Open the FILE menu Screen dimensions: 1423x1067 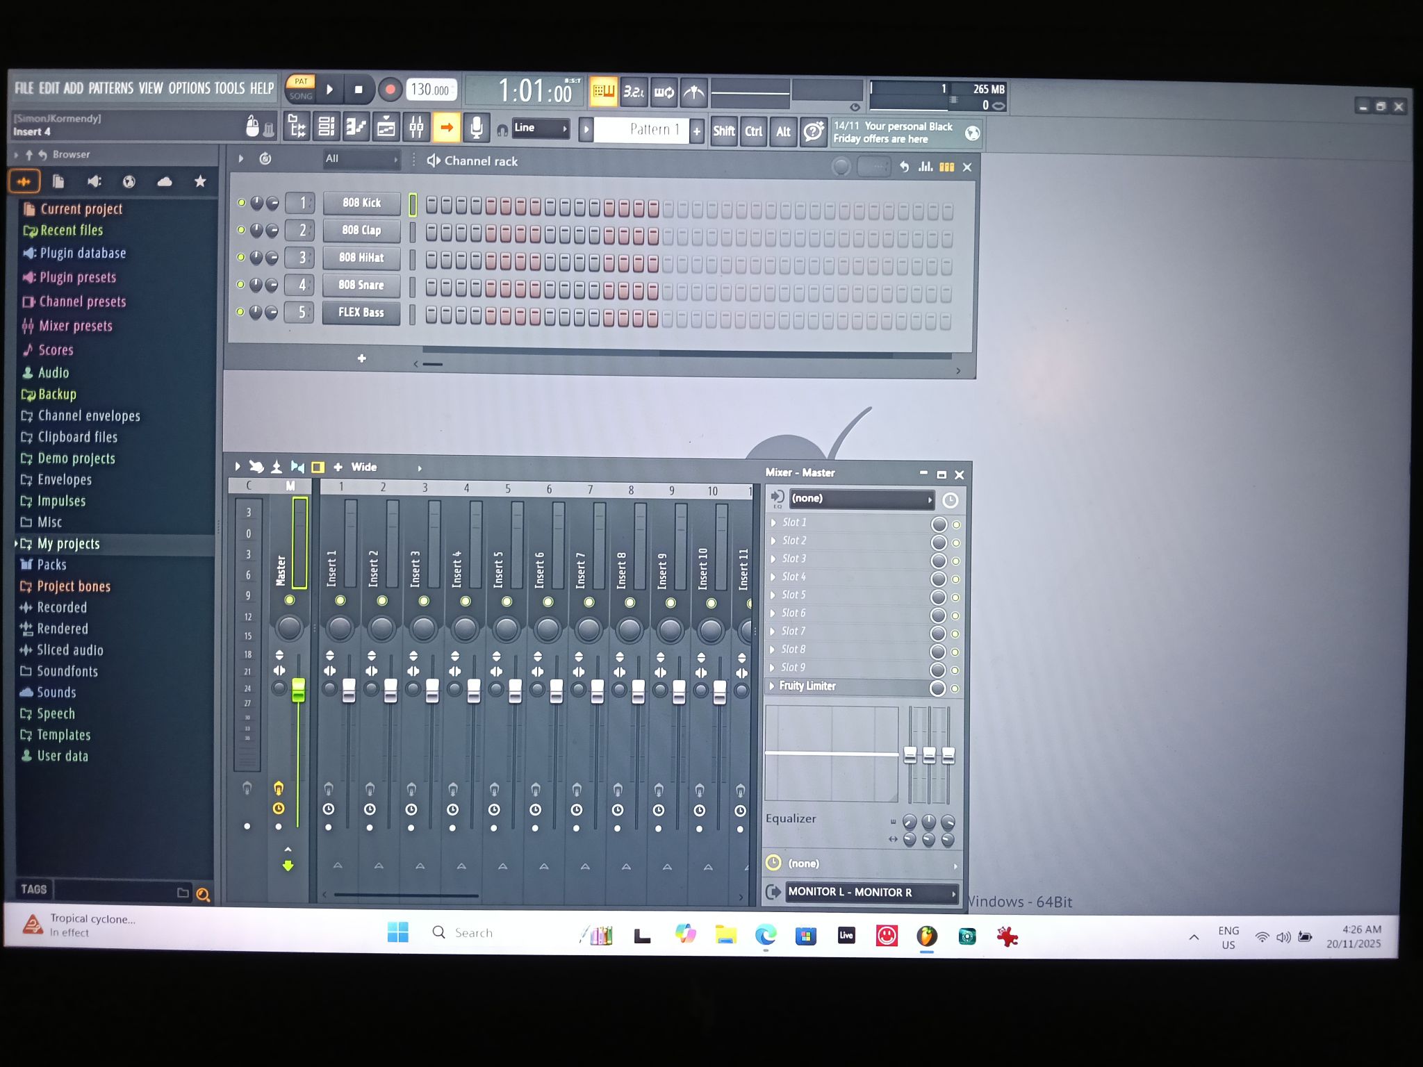tap(24, 88)
